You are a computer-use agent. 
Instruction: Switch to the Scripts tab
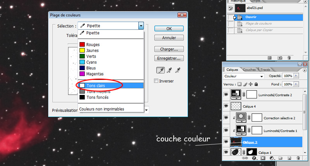pos(255,1)
